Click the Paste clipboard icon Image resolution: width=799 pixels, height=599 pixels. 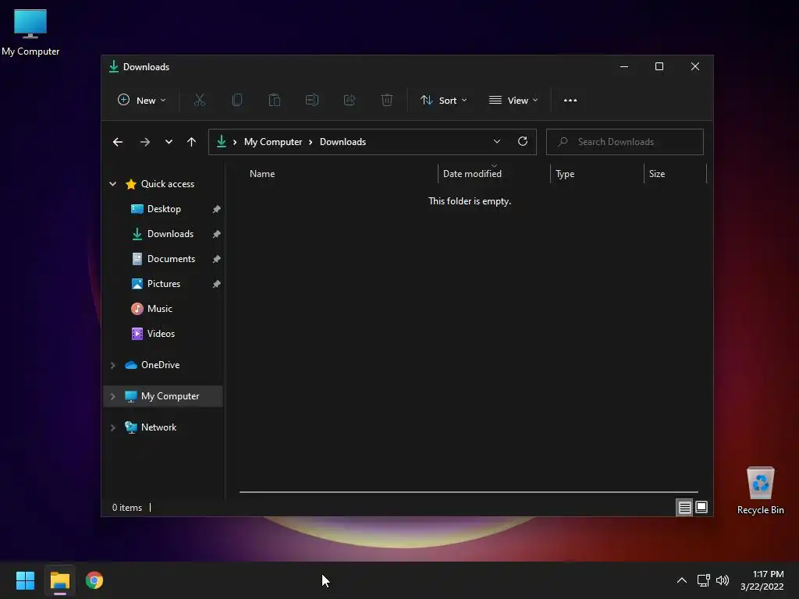[275, 101]
